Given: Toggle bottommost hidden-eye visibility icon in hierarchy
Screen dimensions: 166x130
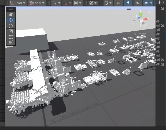Looking at the screenshot, I should tap(158, 64).
